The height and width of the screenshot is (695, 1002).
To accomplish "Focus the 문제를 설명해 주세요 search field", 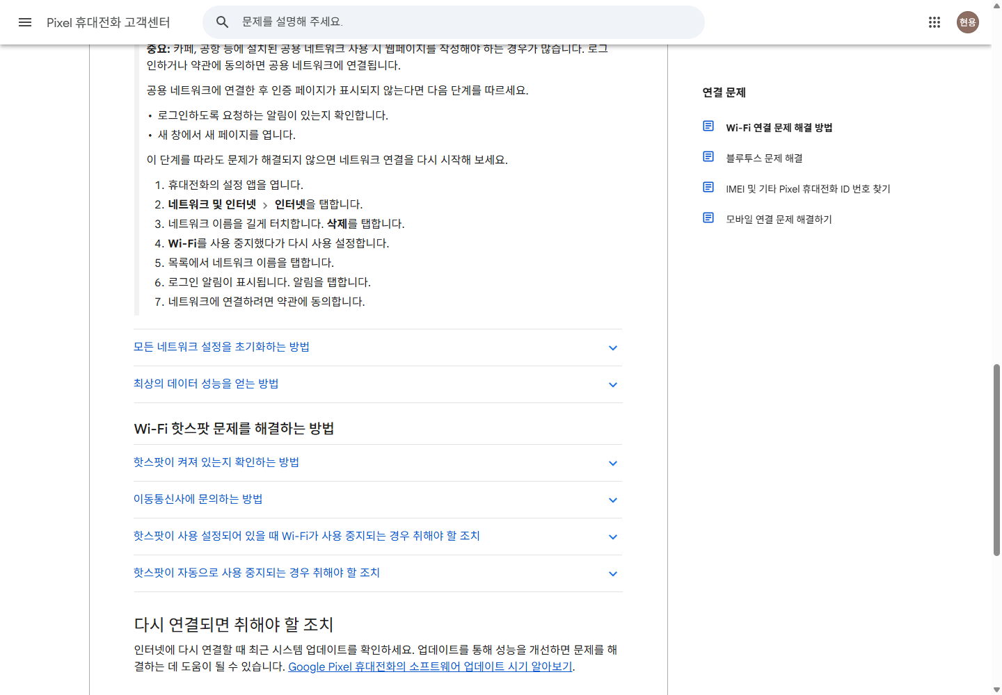I will 454,22.
